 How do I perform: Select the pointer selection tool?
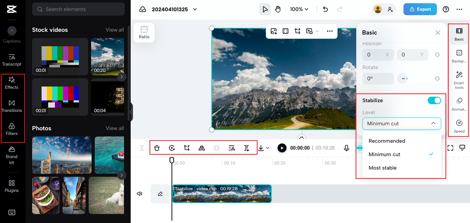[x=265, y=9]
